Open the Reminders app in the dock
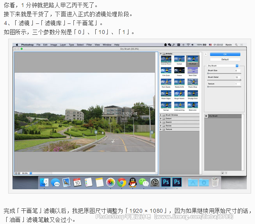Screen dimensions: 255x224 pos(89,182)
